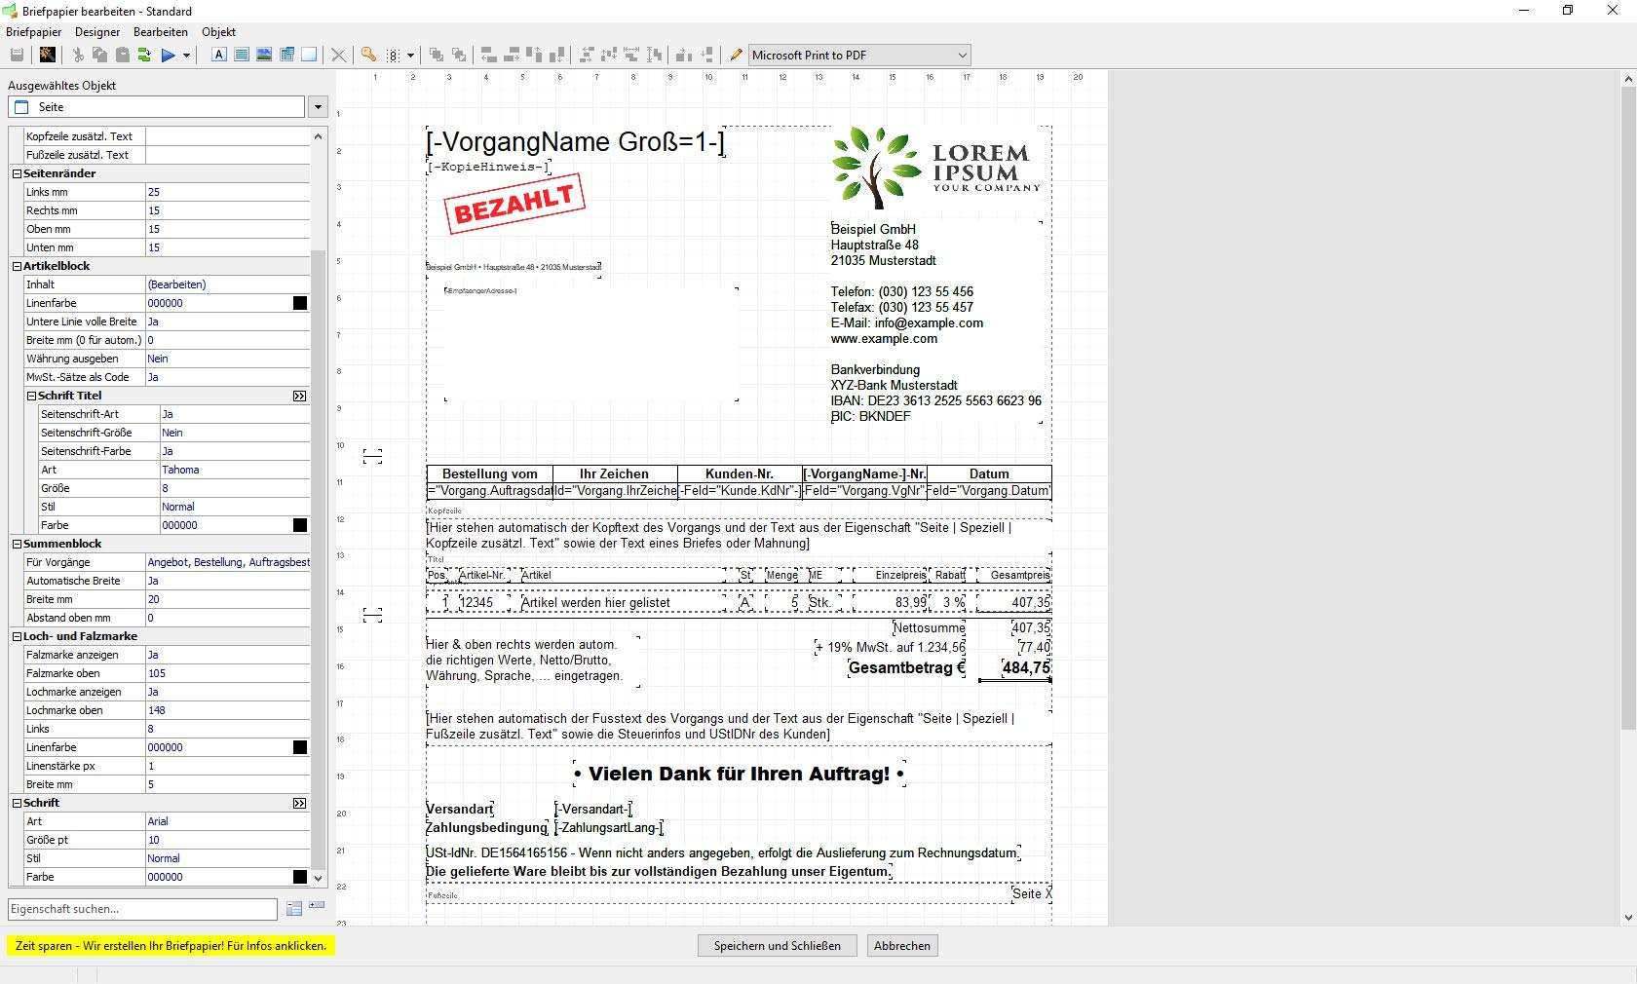Collapse the Artikelblock section
The width and height of the screenshot is (1637, 984).
tap(17, 266)
